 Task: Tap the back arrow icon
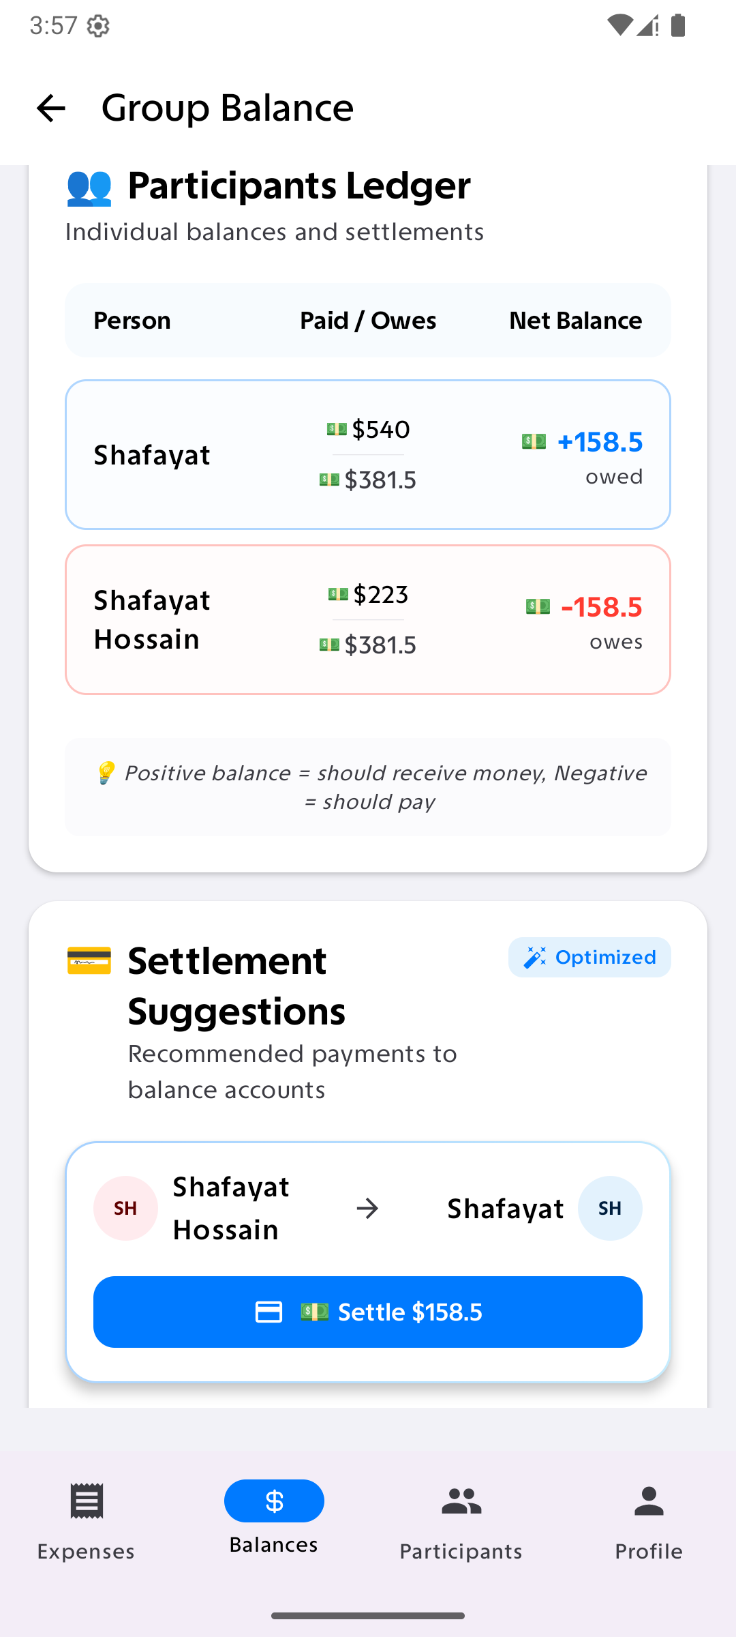point(51,108)
